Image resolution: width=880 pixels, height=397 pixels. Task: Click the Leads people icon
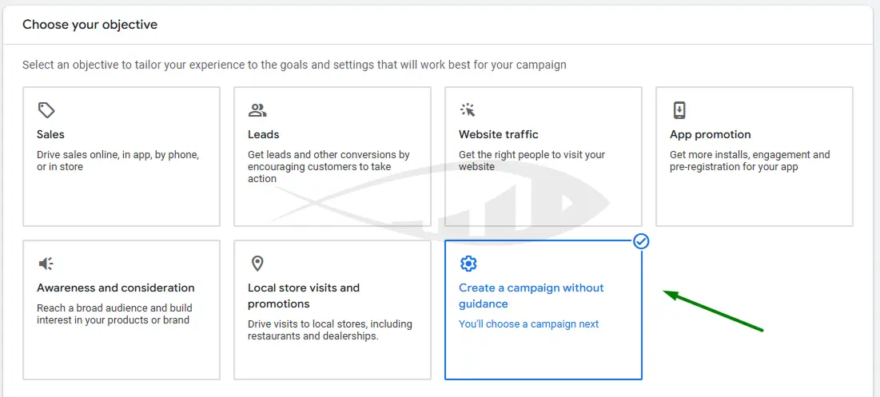click(x=257, y=110)
